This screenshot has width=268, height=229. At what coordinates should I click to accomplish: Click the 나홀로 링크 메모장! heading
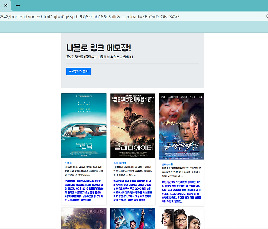[99, 48]
